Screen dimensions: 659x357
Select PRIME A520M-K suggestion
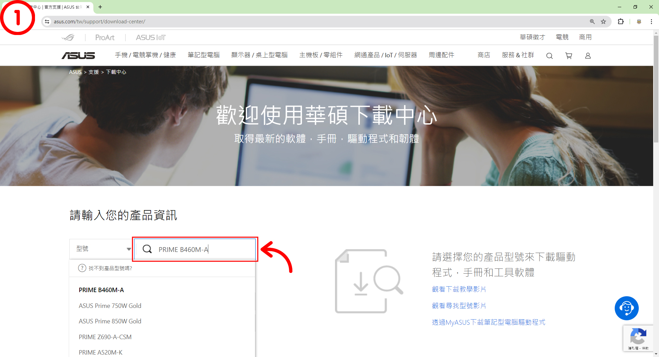(101, 353)
